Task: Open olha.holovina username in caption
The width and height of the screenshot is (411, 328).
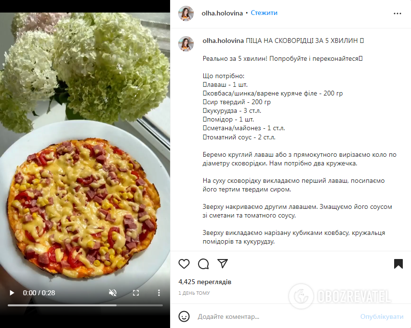Action: pyautogui.click(x=223, y=41)
